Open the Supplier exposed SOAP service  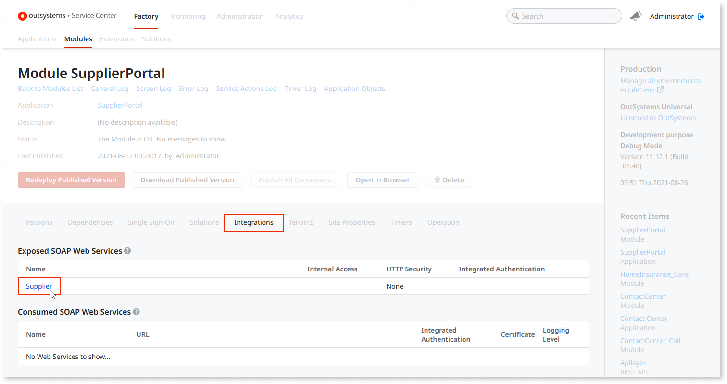tap(39, 286)
